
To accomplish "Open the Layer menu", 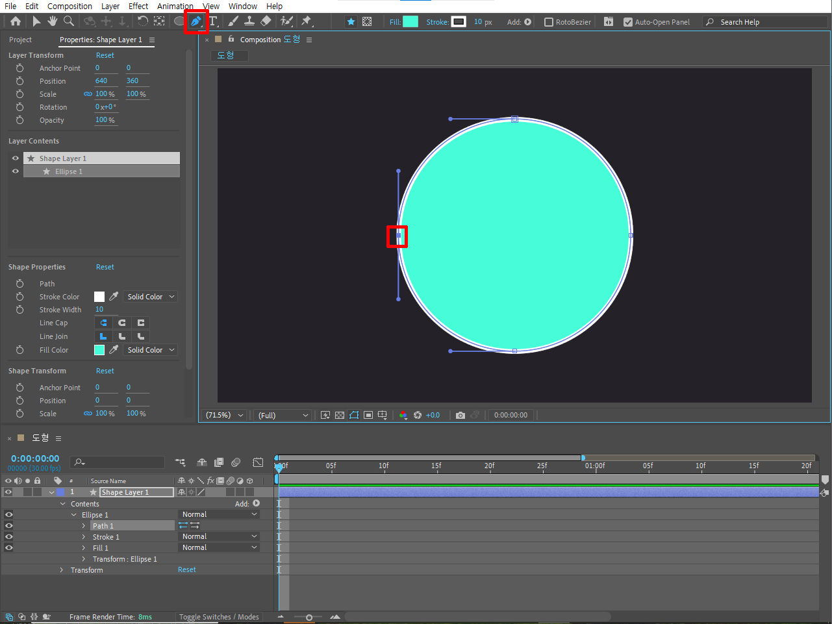I will pyautogui.click(x=110, y=6).
